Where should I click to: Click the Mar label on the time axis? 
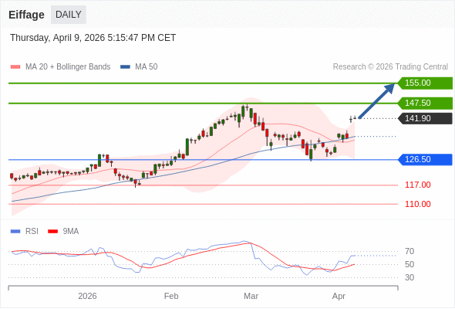(251, 296)
